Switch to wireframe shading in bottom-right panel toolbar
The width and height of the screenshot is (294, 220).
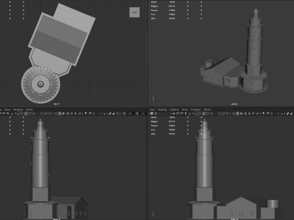tap(233, 114)
